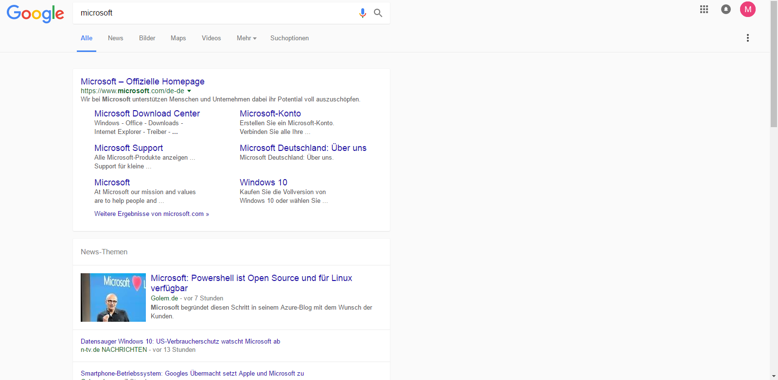778x380 pixels.
Task: Click the green https://www.microsoft.com/de-de URL
Action: click(132, 91)
